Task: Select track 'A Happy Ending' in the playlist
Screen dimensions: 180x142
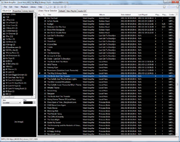Action: [106, 131]
